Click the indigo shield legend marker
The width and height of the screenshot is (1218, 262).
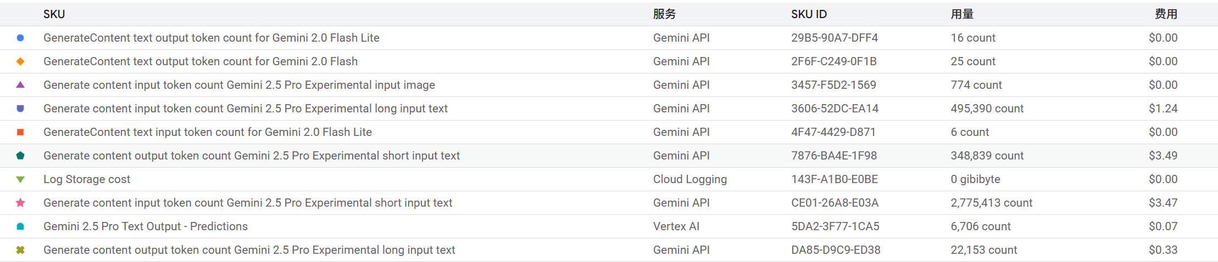(x=20, y=109)
